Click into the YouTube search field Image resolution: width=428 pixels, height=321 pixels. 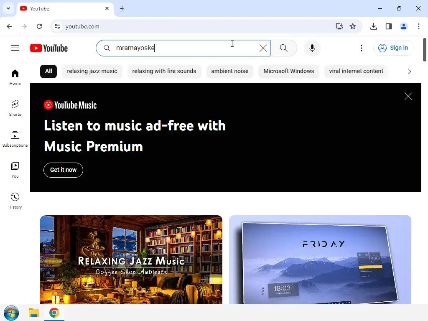click(x=183, y=48)
